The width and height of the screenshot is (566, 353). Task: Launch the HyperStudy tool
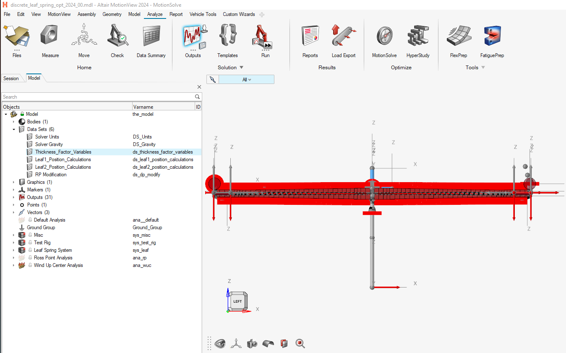tap(418, 41)
